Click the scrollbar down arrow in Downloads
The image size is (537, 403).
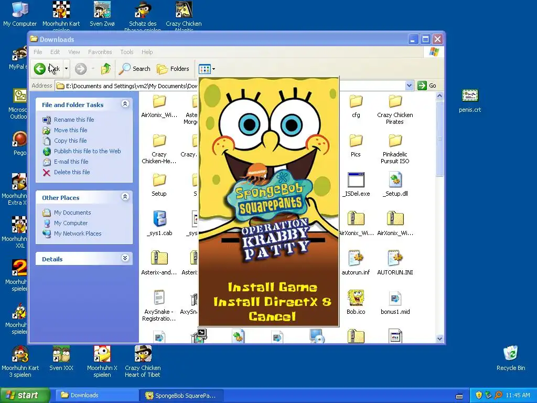coord(440,338)
